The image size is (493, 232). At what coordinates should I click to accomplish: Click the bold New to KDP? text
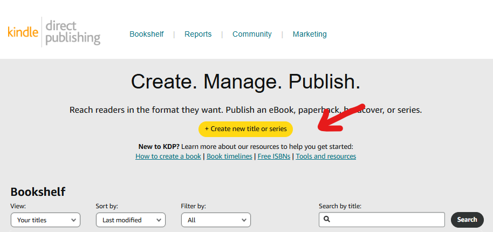[159, 146]
